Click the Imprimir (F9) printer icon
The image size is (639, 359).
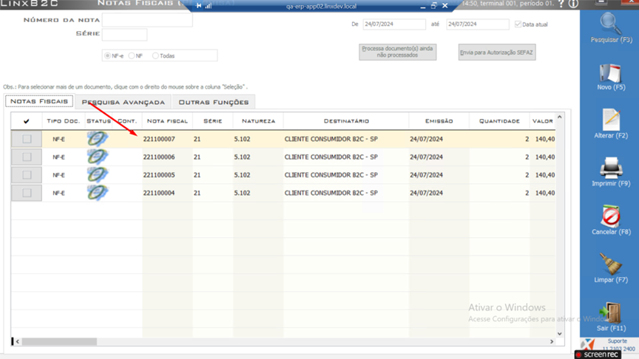click(610, 168)
